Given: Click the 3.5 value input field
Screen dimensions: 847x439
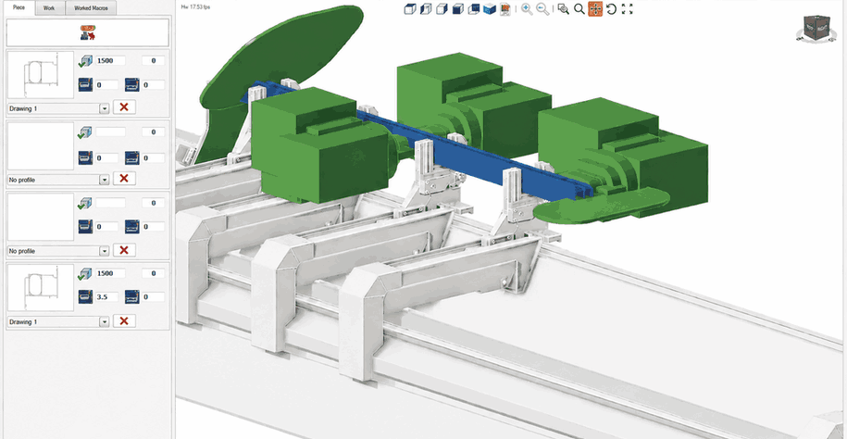Looking at the screenshot, I should click(107, 296).
